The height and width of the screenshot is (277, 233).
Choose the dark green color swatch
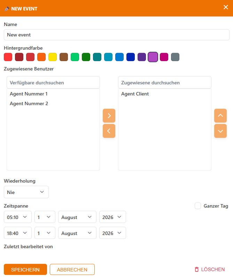click(x=86, y=57)
